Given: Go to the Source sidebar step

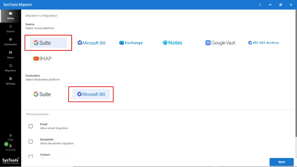Looking at the screenshot, I should [x=10, y=29].
